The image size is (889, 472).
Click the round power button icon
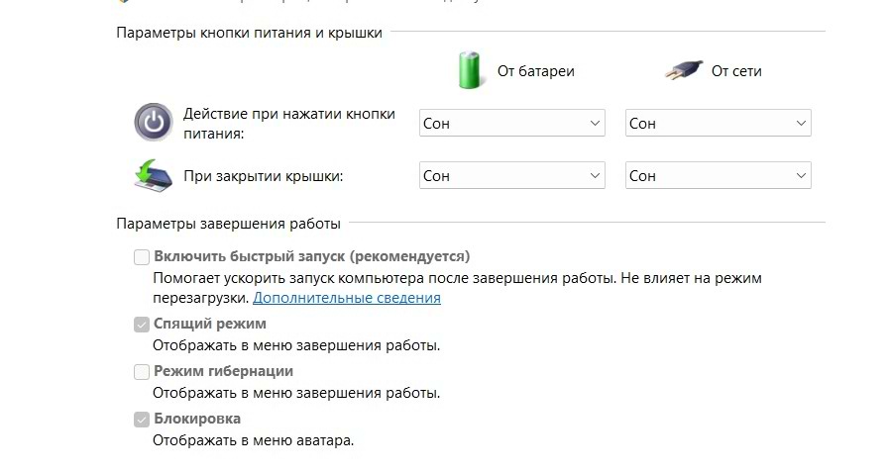tap(153, 123)
